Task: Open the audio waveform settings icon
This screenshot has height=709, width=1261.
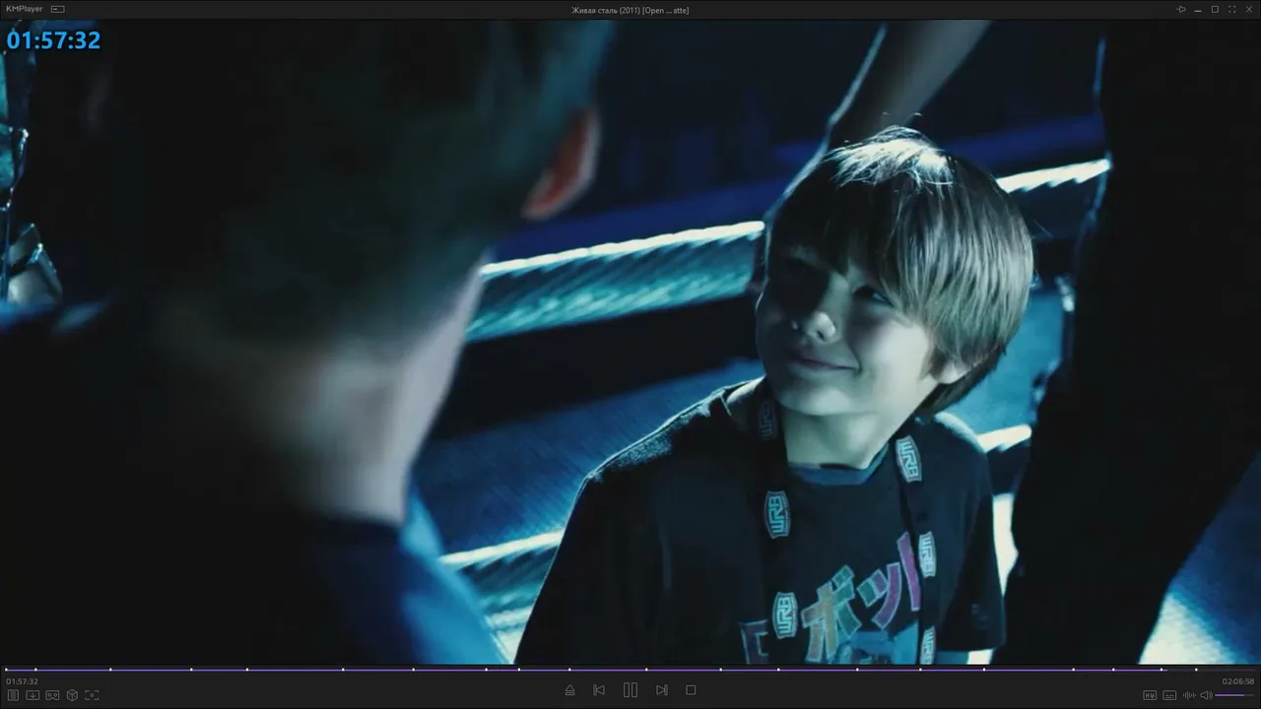Action: (x=1189, y=695)
